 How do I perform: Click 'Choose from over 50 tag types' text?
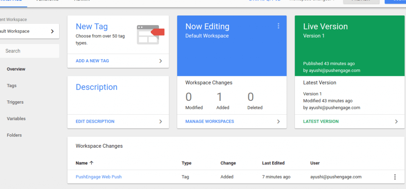point(100,39)
